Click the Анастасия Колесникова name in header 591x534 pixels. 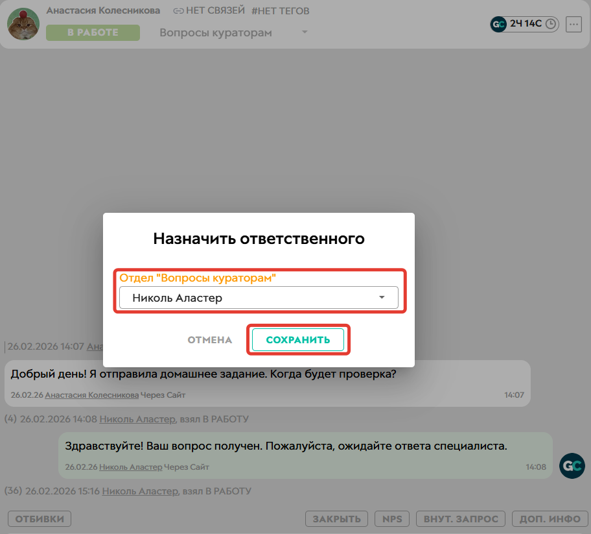(x=103, y=10)
